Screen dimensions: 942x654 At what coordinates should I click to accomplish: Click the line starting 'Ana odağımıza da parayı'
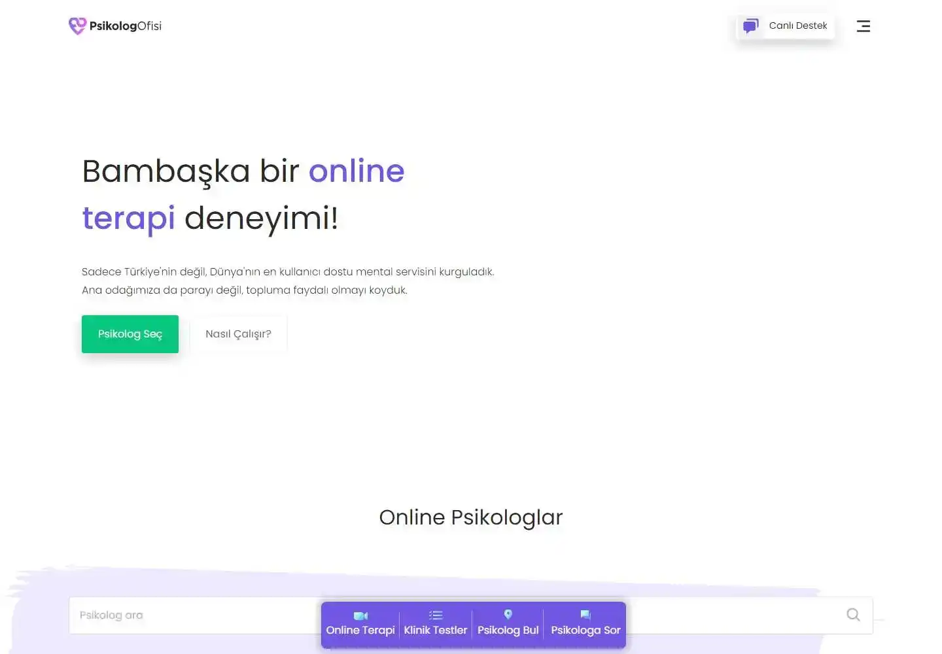coord(245,290)
